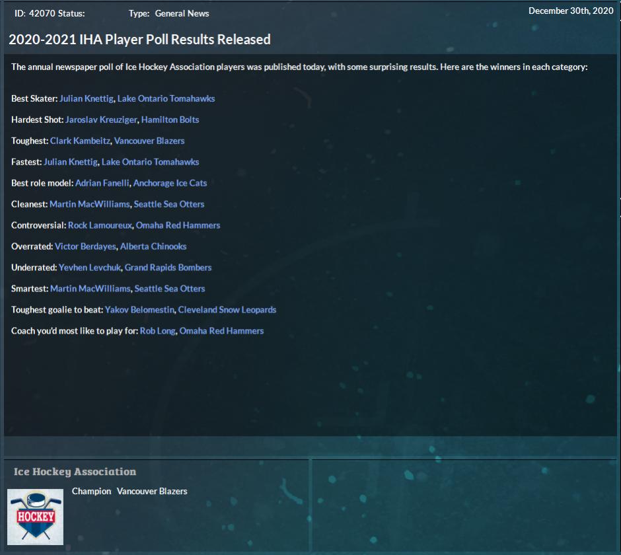
Task: Open Rock Lamoureux player link
Action: pyautogui.click(x=100, y=225)
